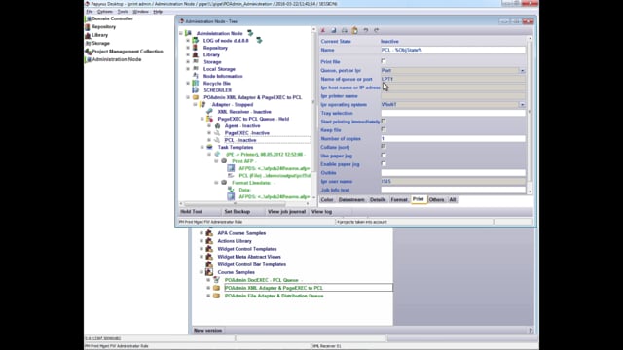This screenshot has height=350, width=623.
Task: Click the red X delete toolbar icon
Action: pyautogui.click(x=323, y=30)
